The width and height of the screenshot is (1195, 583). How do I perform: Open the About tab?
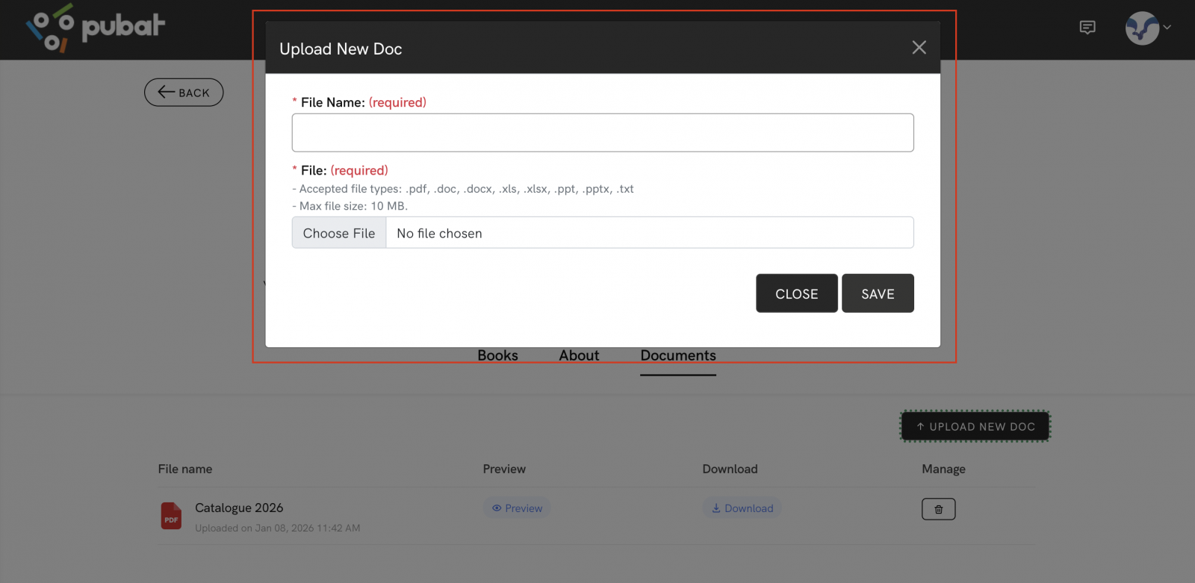(x=579, y=356)
